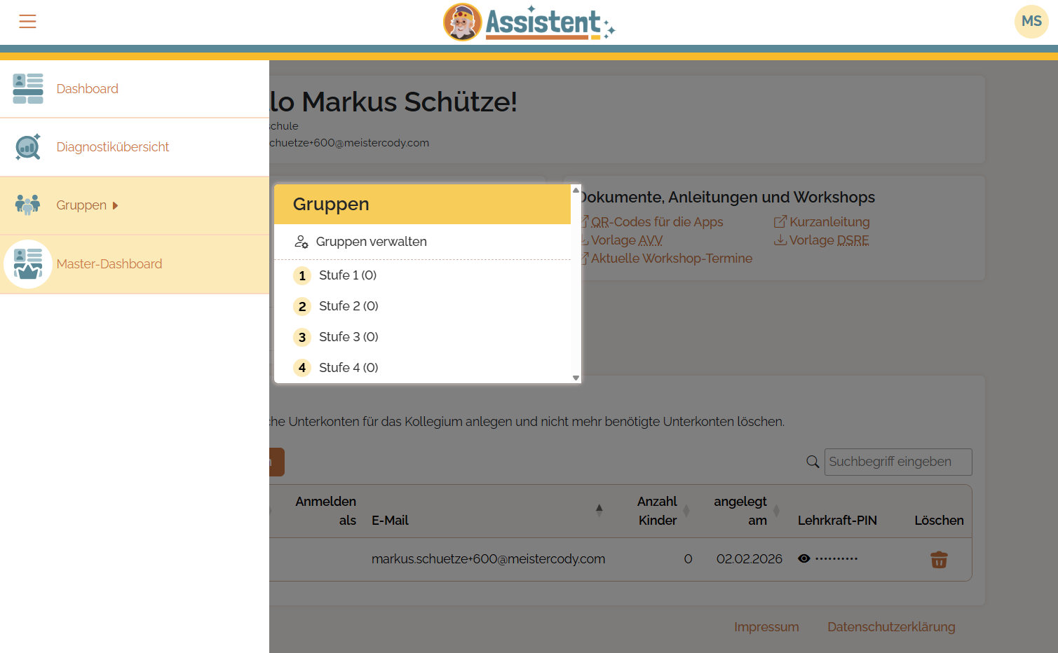The height and width of the screenshot is (653, 1058).
Task: Choose Stufe 1 (0) group
Action: 347,275
